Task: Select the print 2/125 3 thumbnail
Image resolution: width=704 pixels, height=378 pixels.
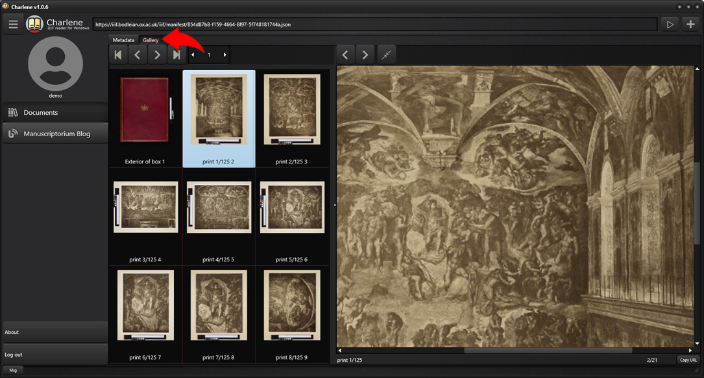Action: coord(292,119)
